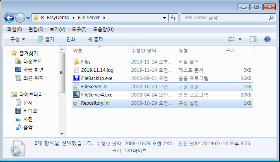This screenshot has height=162, width=280.
Task: Select File Server in the address path
Action: (x=89, y=18)
